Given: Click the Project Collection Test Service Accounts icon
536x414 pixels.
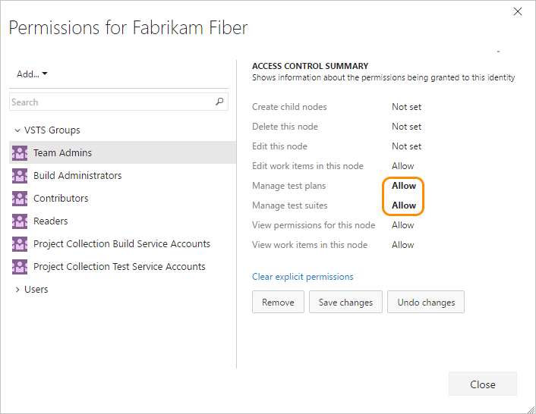Looking at the screenshot, I should point(20,267).
